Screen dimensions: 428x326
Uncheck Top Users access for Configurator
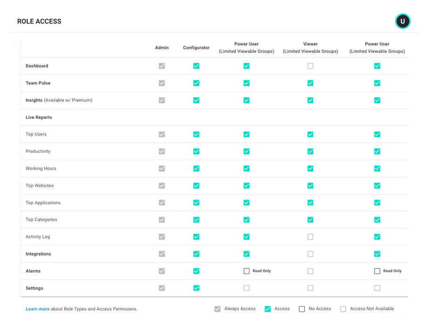[x=196, y=134]
